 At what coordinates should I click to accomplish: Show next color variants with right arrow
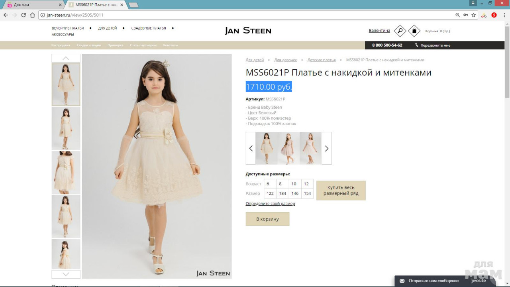(x=326, y=148)
